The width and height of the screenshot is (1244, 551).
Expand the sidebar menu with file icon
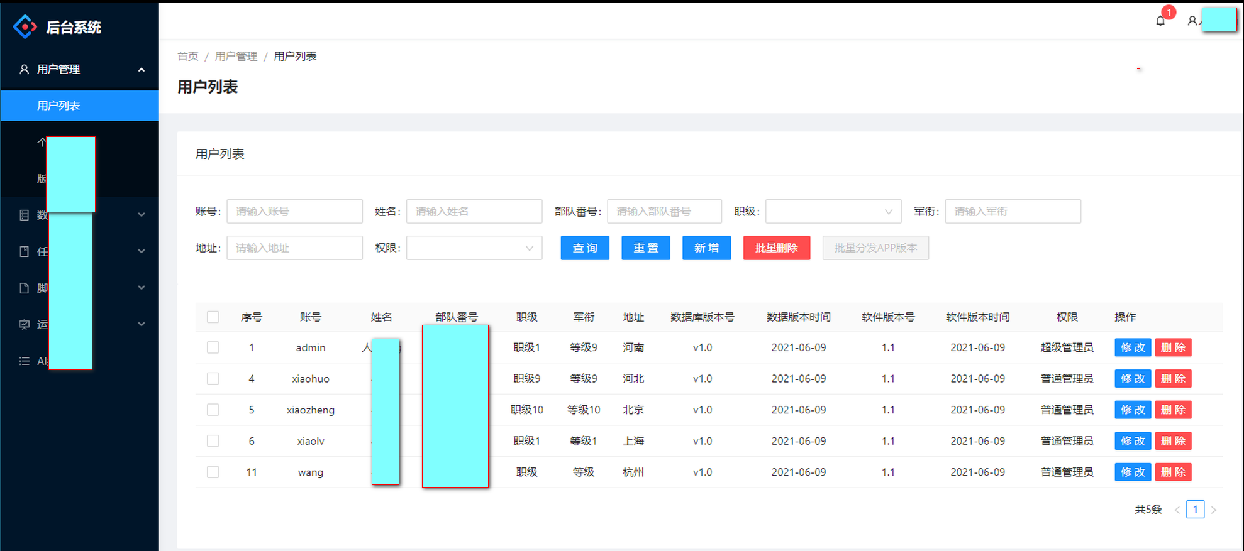click(x=142, y=288)
